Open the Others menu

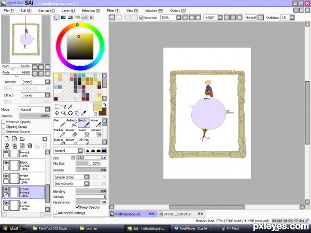point(178,10)
